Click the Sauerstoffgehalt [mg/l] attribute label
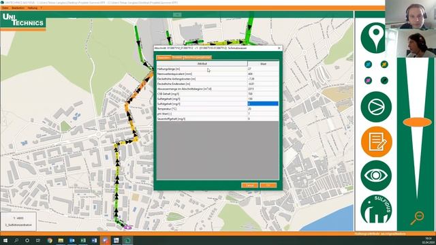The height and width of the screenshot is (245, 436). 171,119
